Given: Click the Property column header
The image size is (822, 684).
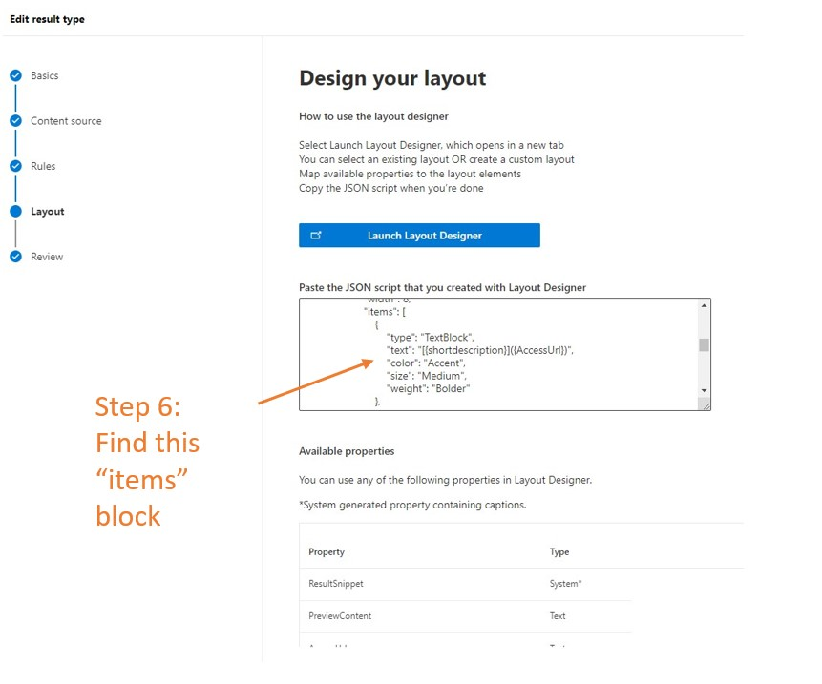Looking at the screenshot, I should (326, 552).
